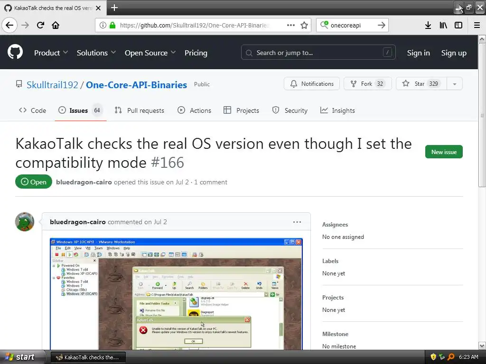
Task: Switch to the Code tab
Action: pyautogui.click(x=33, y=110)
